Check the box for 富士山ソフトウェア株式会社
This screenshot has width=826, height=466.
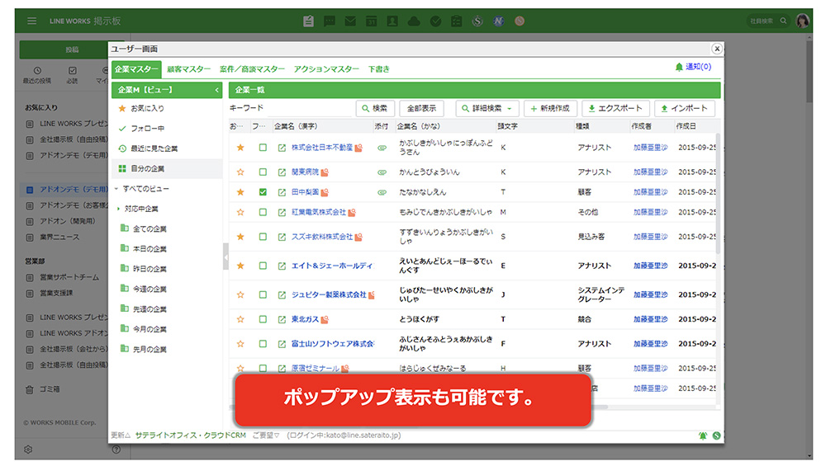pos(263,344)
